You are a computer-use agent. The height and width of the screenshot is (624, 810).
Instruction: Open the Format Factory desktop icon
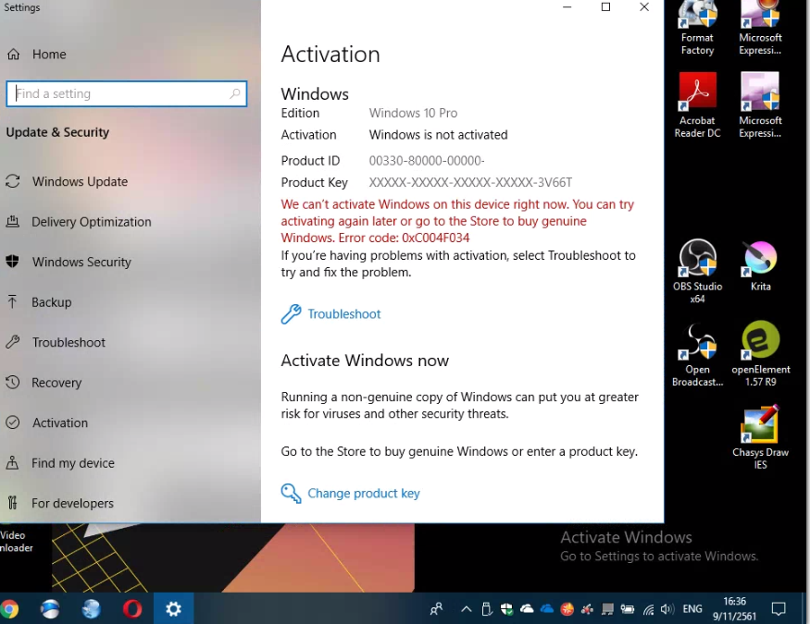697,29
